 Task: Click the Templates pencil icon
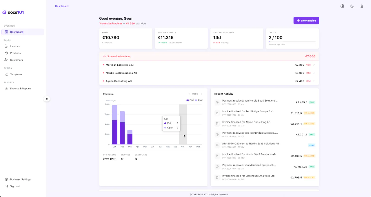(x=6, y=74)
